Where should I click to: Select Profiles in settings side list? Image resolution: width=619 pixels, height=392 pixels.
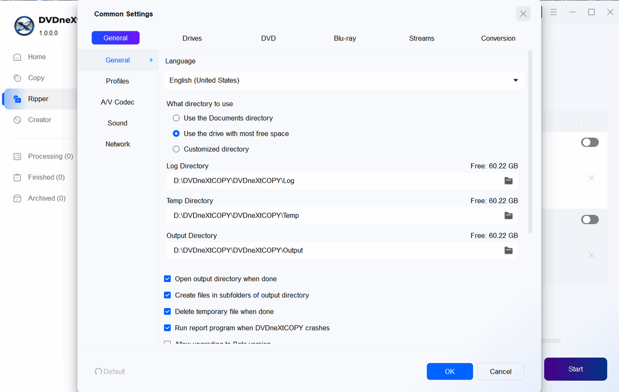point(118,81)
